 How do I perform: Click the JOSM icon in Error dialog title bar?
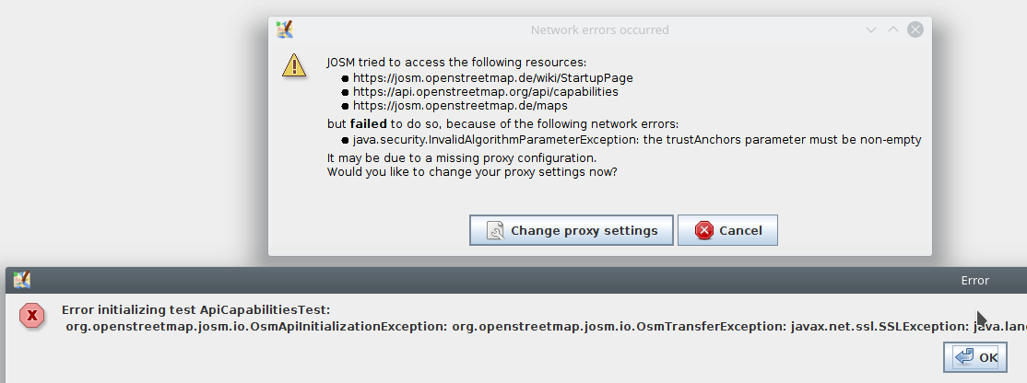tap(22, 280)
